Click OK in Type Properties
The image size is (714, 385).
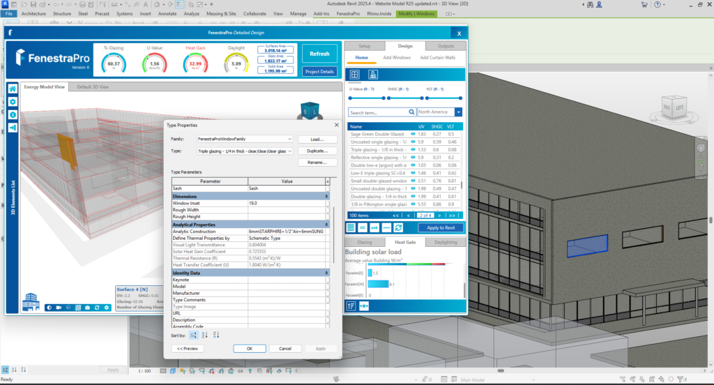(x=250, y=349)
